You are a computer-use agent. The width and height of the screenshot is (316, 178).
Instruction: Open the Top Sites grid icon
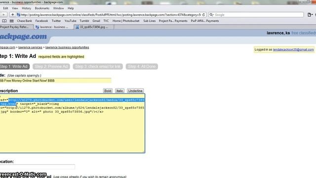(x=12, y=21)
